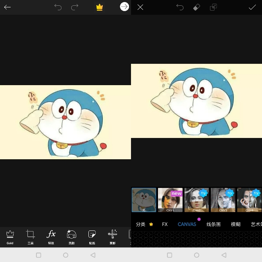
Task: Choose the CNV3 effect thumbnail
Action: 223,200
